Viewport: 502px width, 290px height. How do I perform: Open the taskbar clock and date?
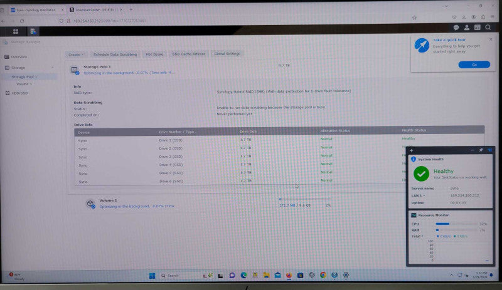481,275
